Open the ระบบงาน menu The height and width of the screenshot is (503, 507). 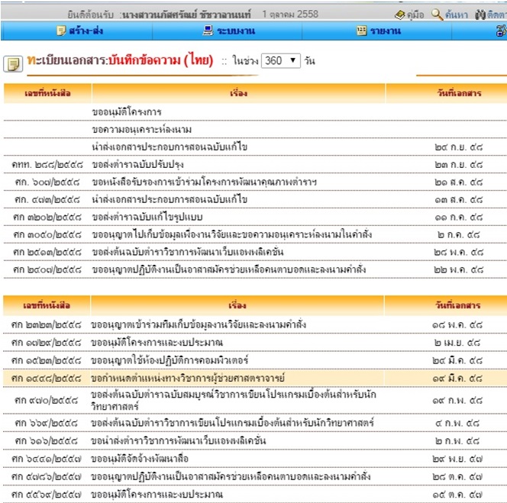coord(234,31)
